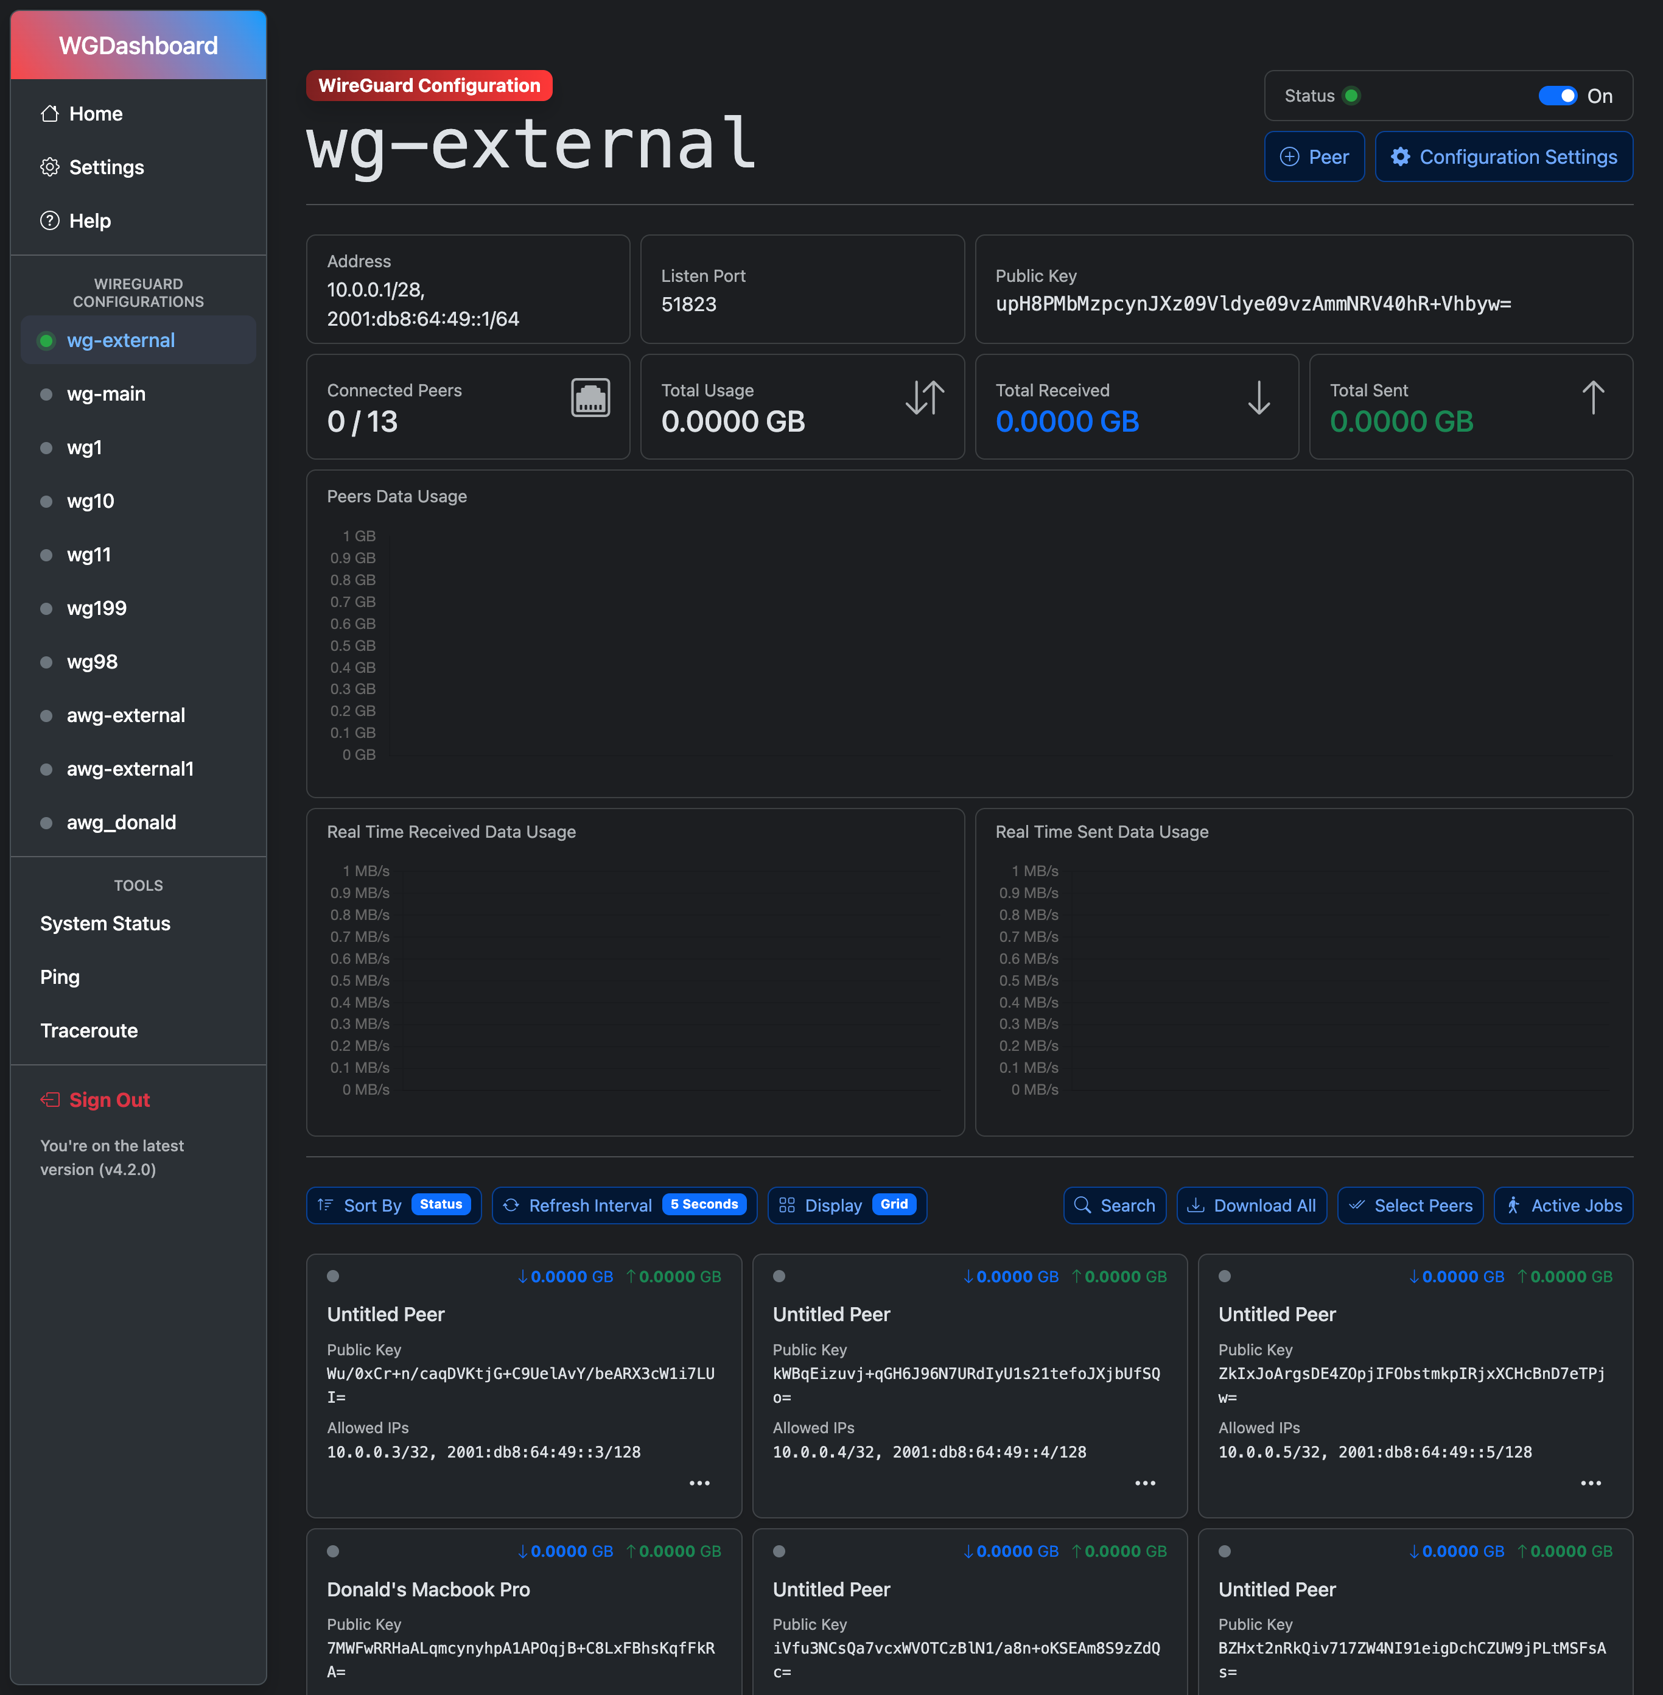This screenshot has height=1695, width=1663.
Task: Click the Sign Out icon
Action: [50, 1100]
